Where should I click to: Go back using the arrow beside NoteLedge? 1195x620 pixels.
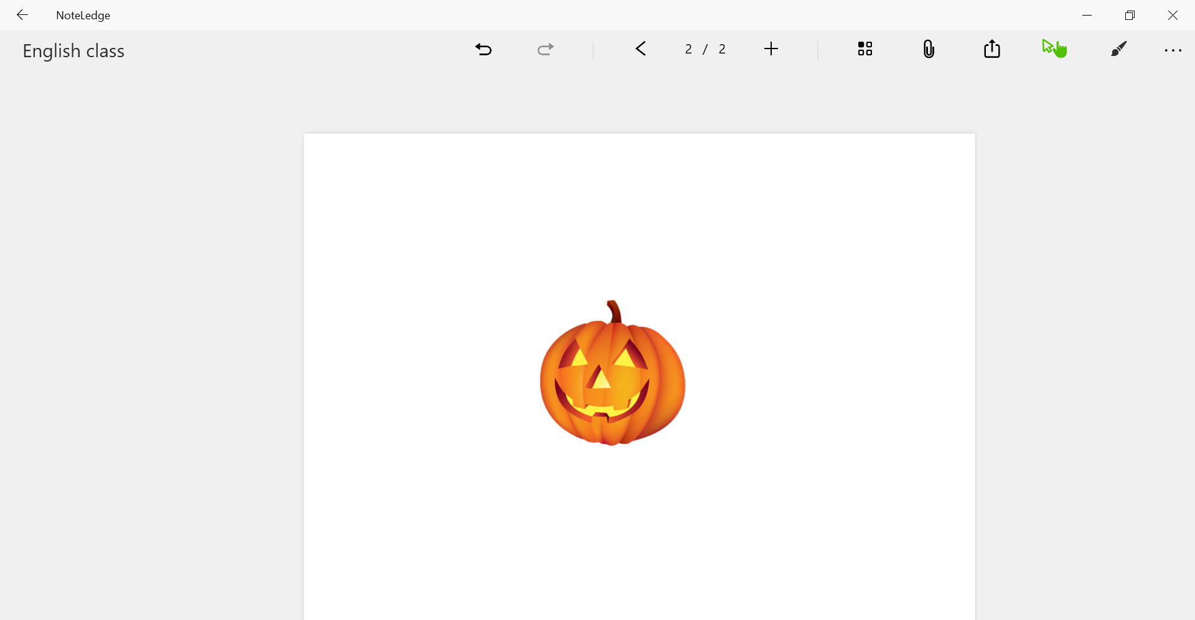(22, 15)
